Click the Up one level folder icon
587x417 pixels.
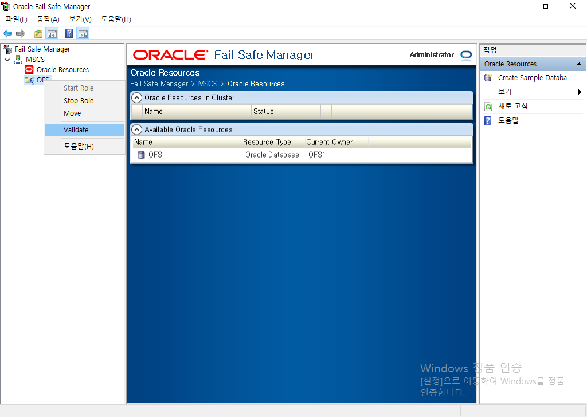pos(38,34)
